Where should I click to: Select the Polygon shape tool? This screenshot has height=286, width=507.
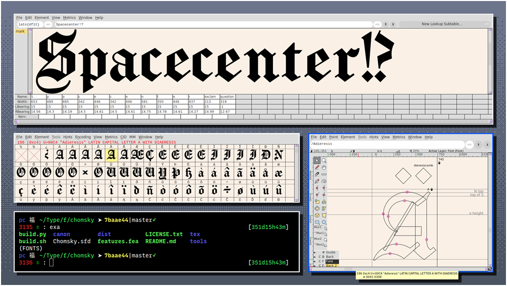coord(324,222)
